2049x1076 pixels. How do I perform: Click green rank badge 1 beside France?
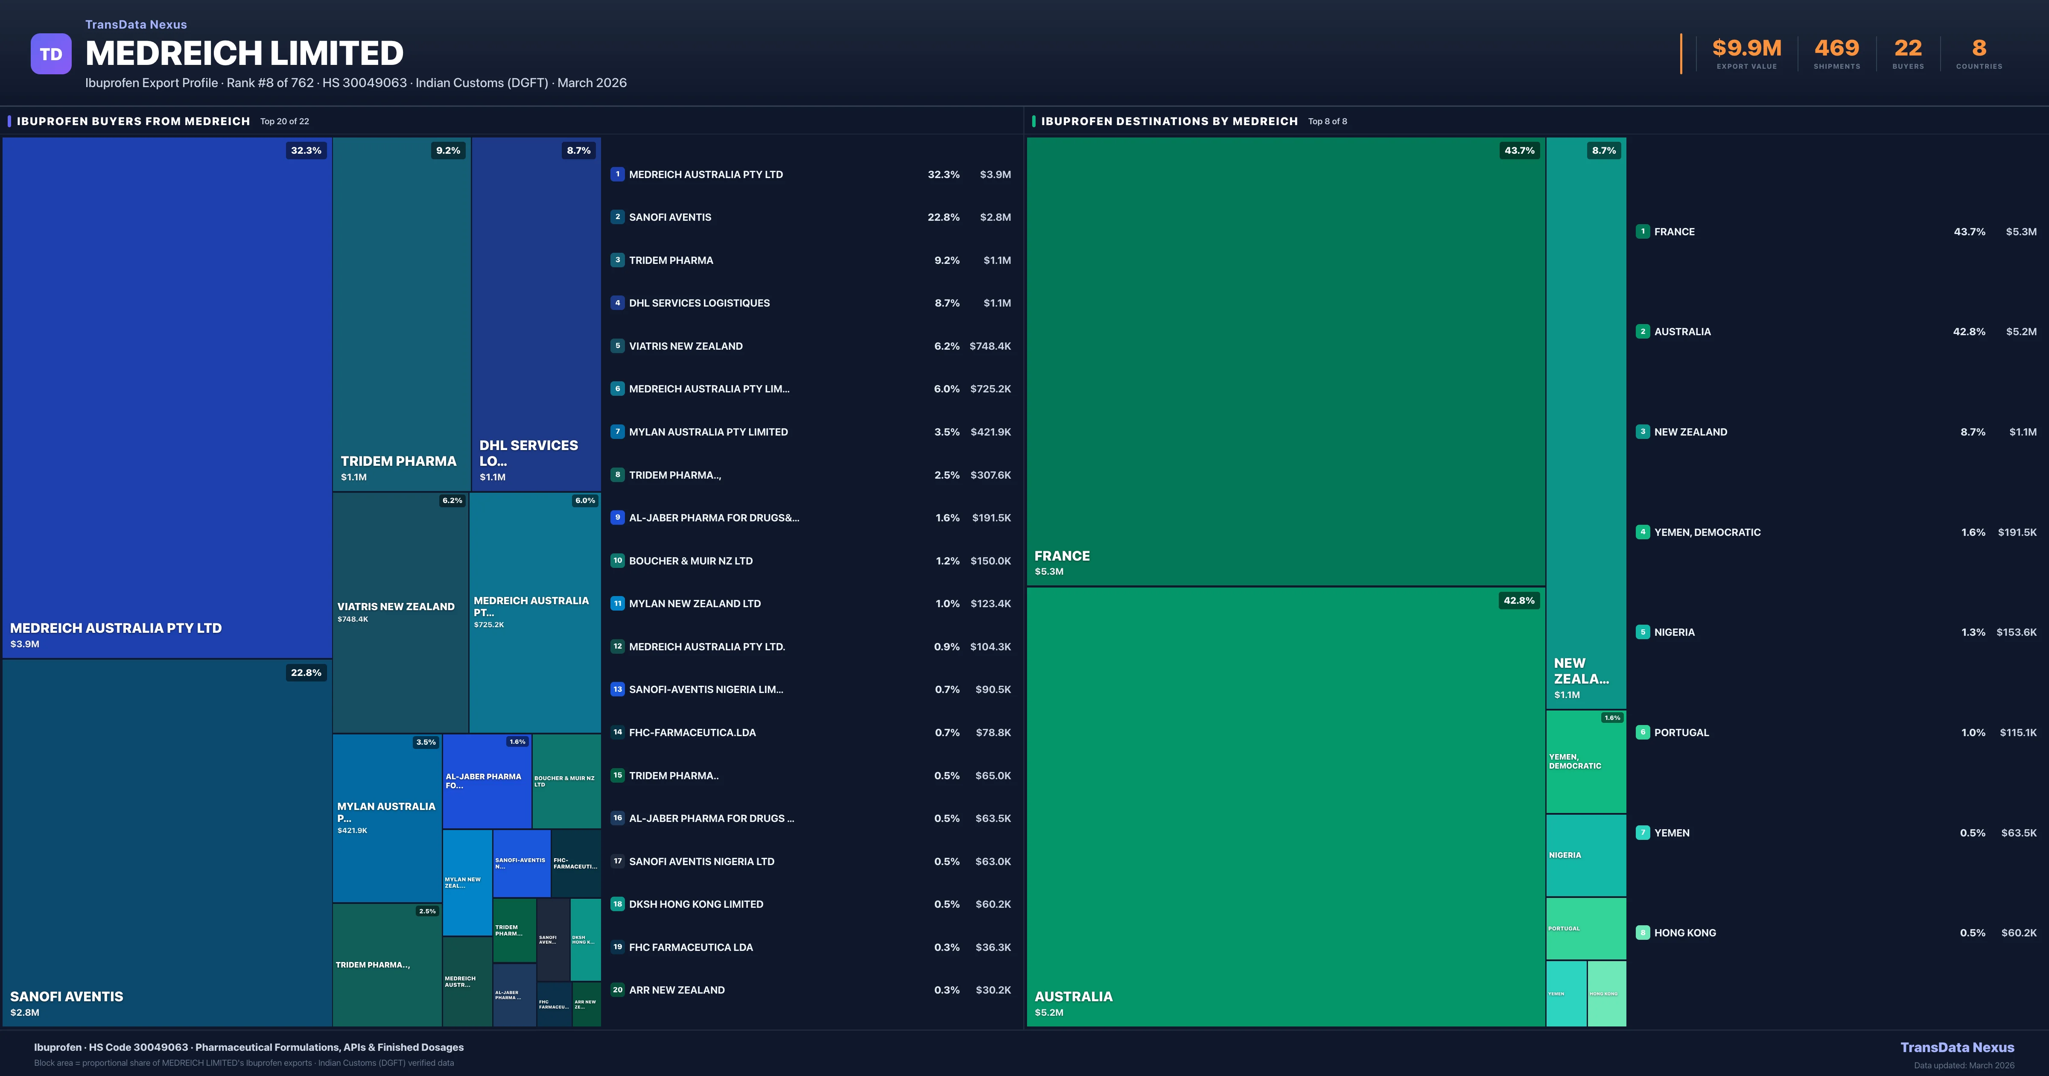click(1643, 231)
